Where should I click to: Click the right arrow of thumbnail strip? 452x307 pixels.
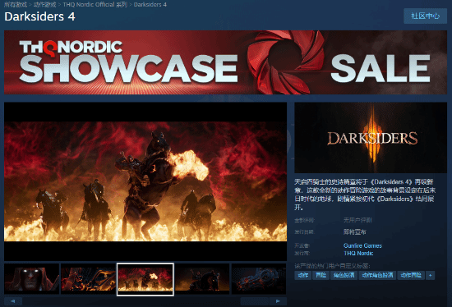pyautogui.click(x=278, y=301)
